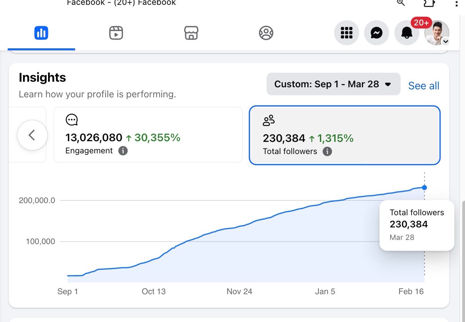Click the page vertical scrollbar
This screenshot has height=322, width=465.
click(x=463, y=261)
